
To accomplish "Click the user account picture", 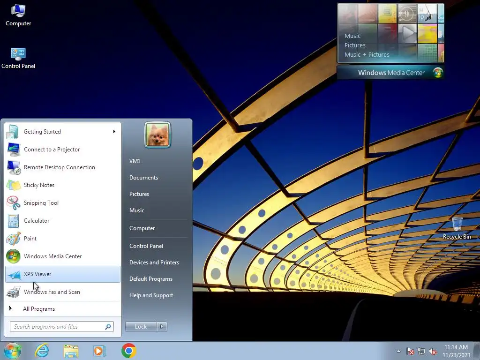I will pyautogui.click(x=157, y=135).
